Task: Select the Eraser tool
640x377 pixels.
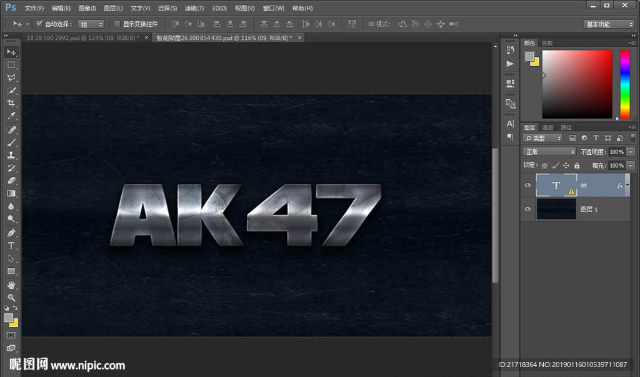Action: point(11,180)
